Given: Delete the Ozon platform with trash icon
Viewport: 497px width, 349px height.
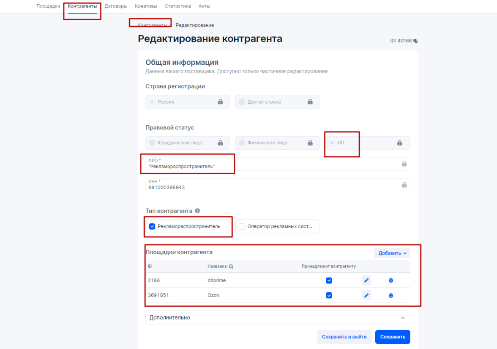Looking at the screenshot, I should pyautogui.click(x=391, y=295).
